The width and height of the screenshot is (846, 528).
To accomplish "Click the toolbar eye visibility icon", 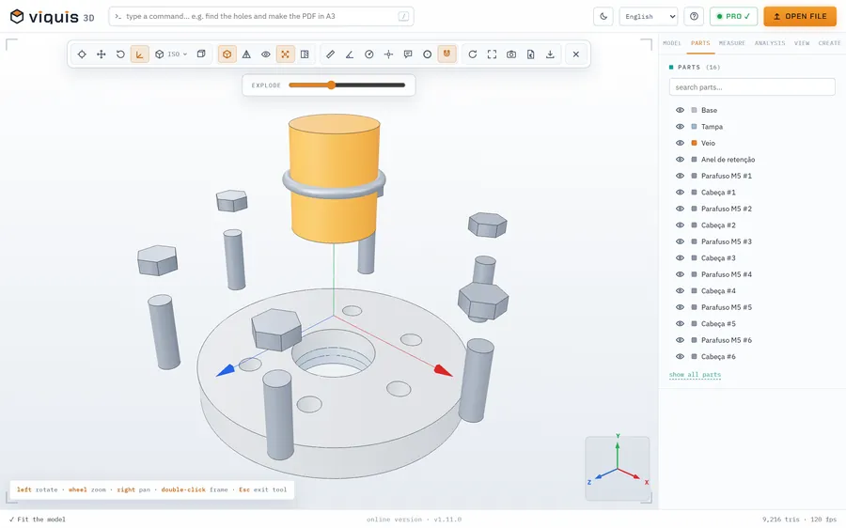I will coord(266,54).
